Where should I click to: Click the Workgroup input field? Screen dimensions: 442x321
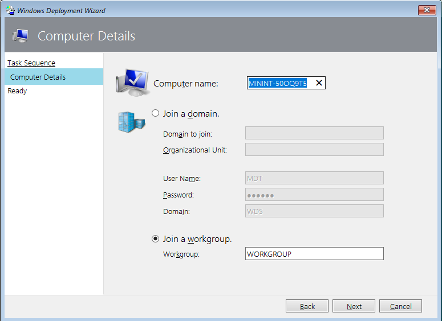[314, 254]
